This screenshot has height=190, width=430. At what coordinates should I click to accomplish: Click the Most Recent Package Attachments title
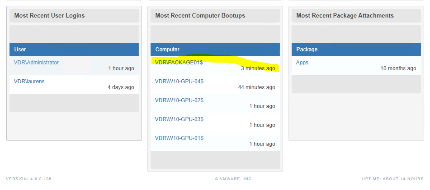coord(345,16)
